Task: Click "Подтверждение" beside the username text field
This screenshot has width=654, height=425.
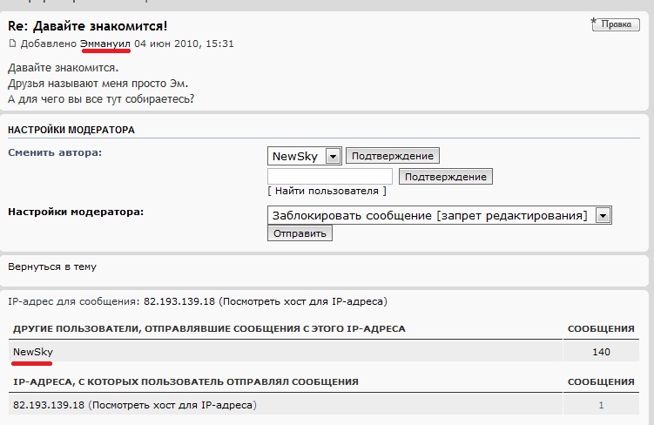Action: (x=446, y=176)
